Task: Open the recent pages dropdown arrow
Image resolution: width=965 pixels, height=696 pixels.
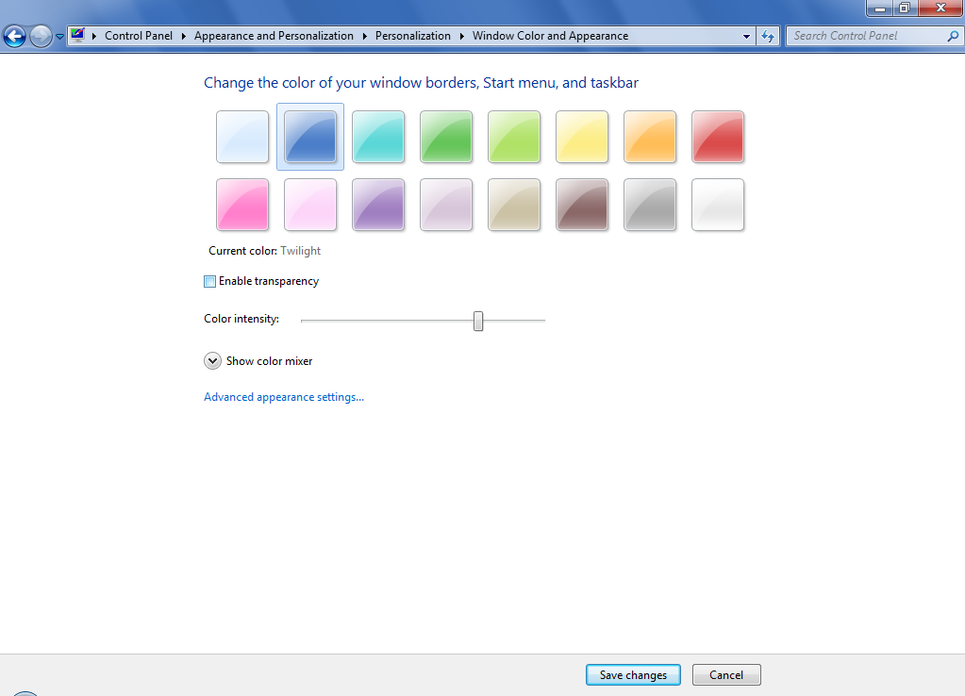Action: tap(59, 36)
